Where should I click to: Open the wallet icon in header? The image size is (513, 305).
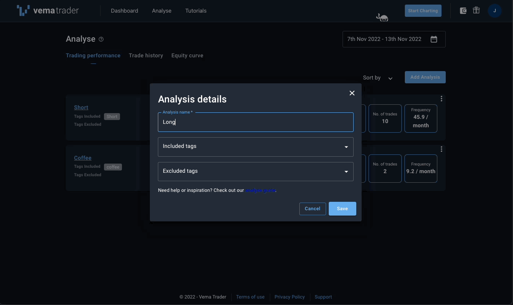[x=463, y=11]
